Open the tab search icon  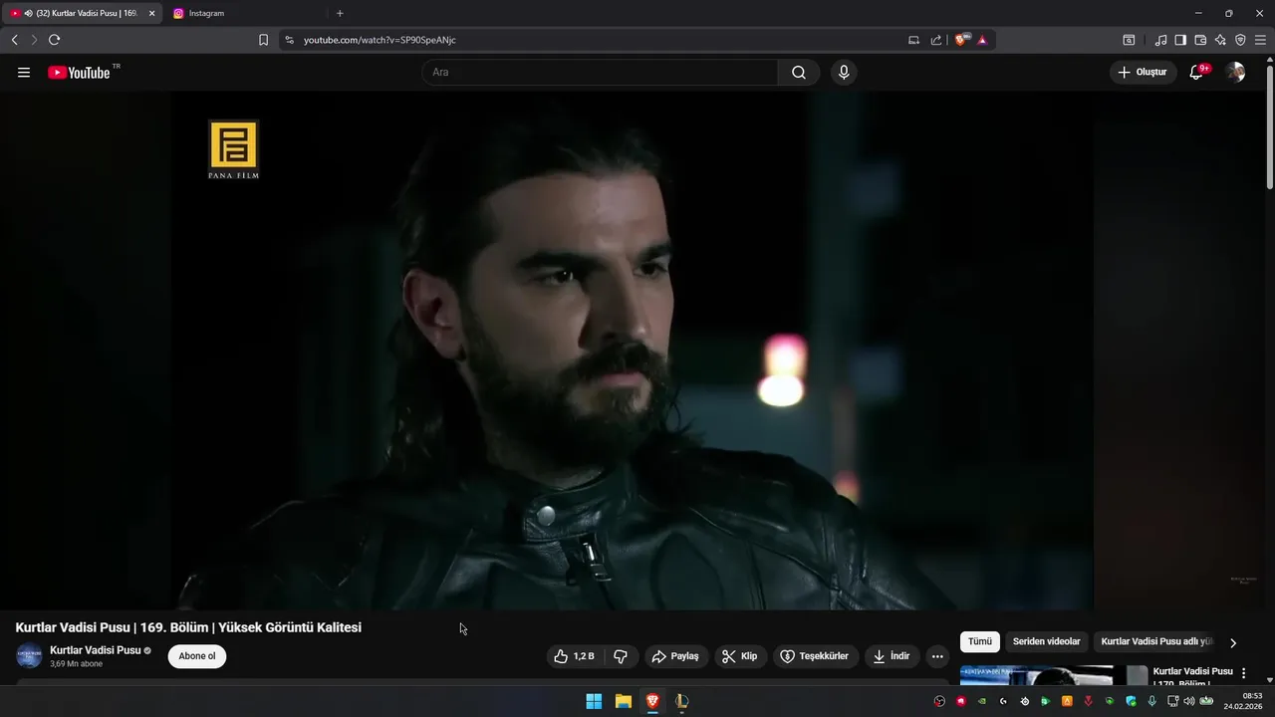click(1129, 40)
